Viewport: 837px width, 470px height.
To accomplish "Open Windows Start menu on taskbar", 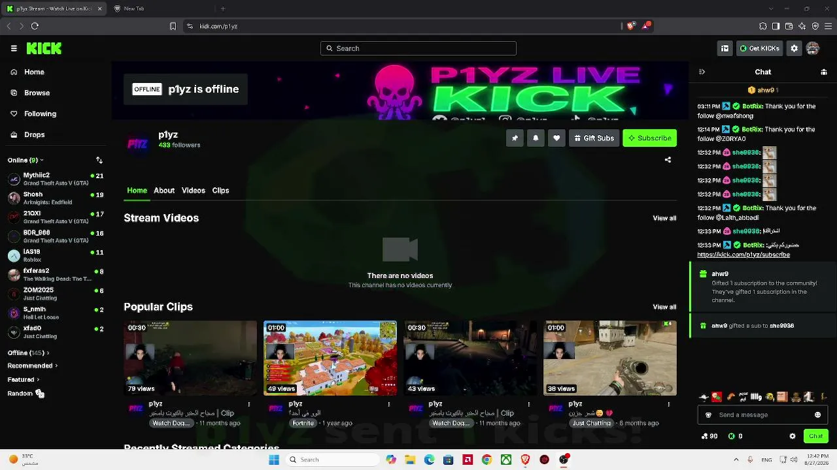I will tap(274, 460).
